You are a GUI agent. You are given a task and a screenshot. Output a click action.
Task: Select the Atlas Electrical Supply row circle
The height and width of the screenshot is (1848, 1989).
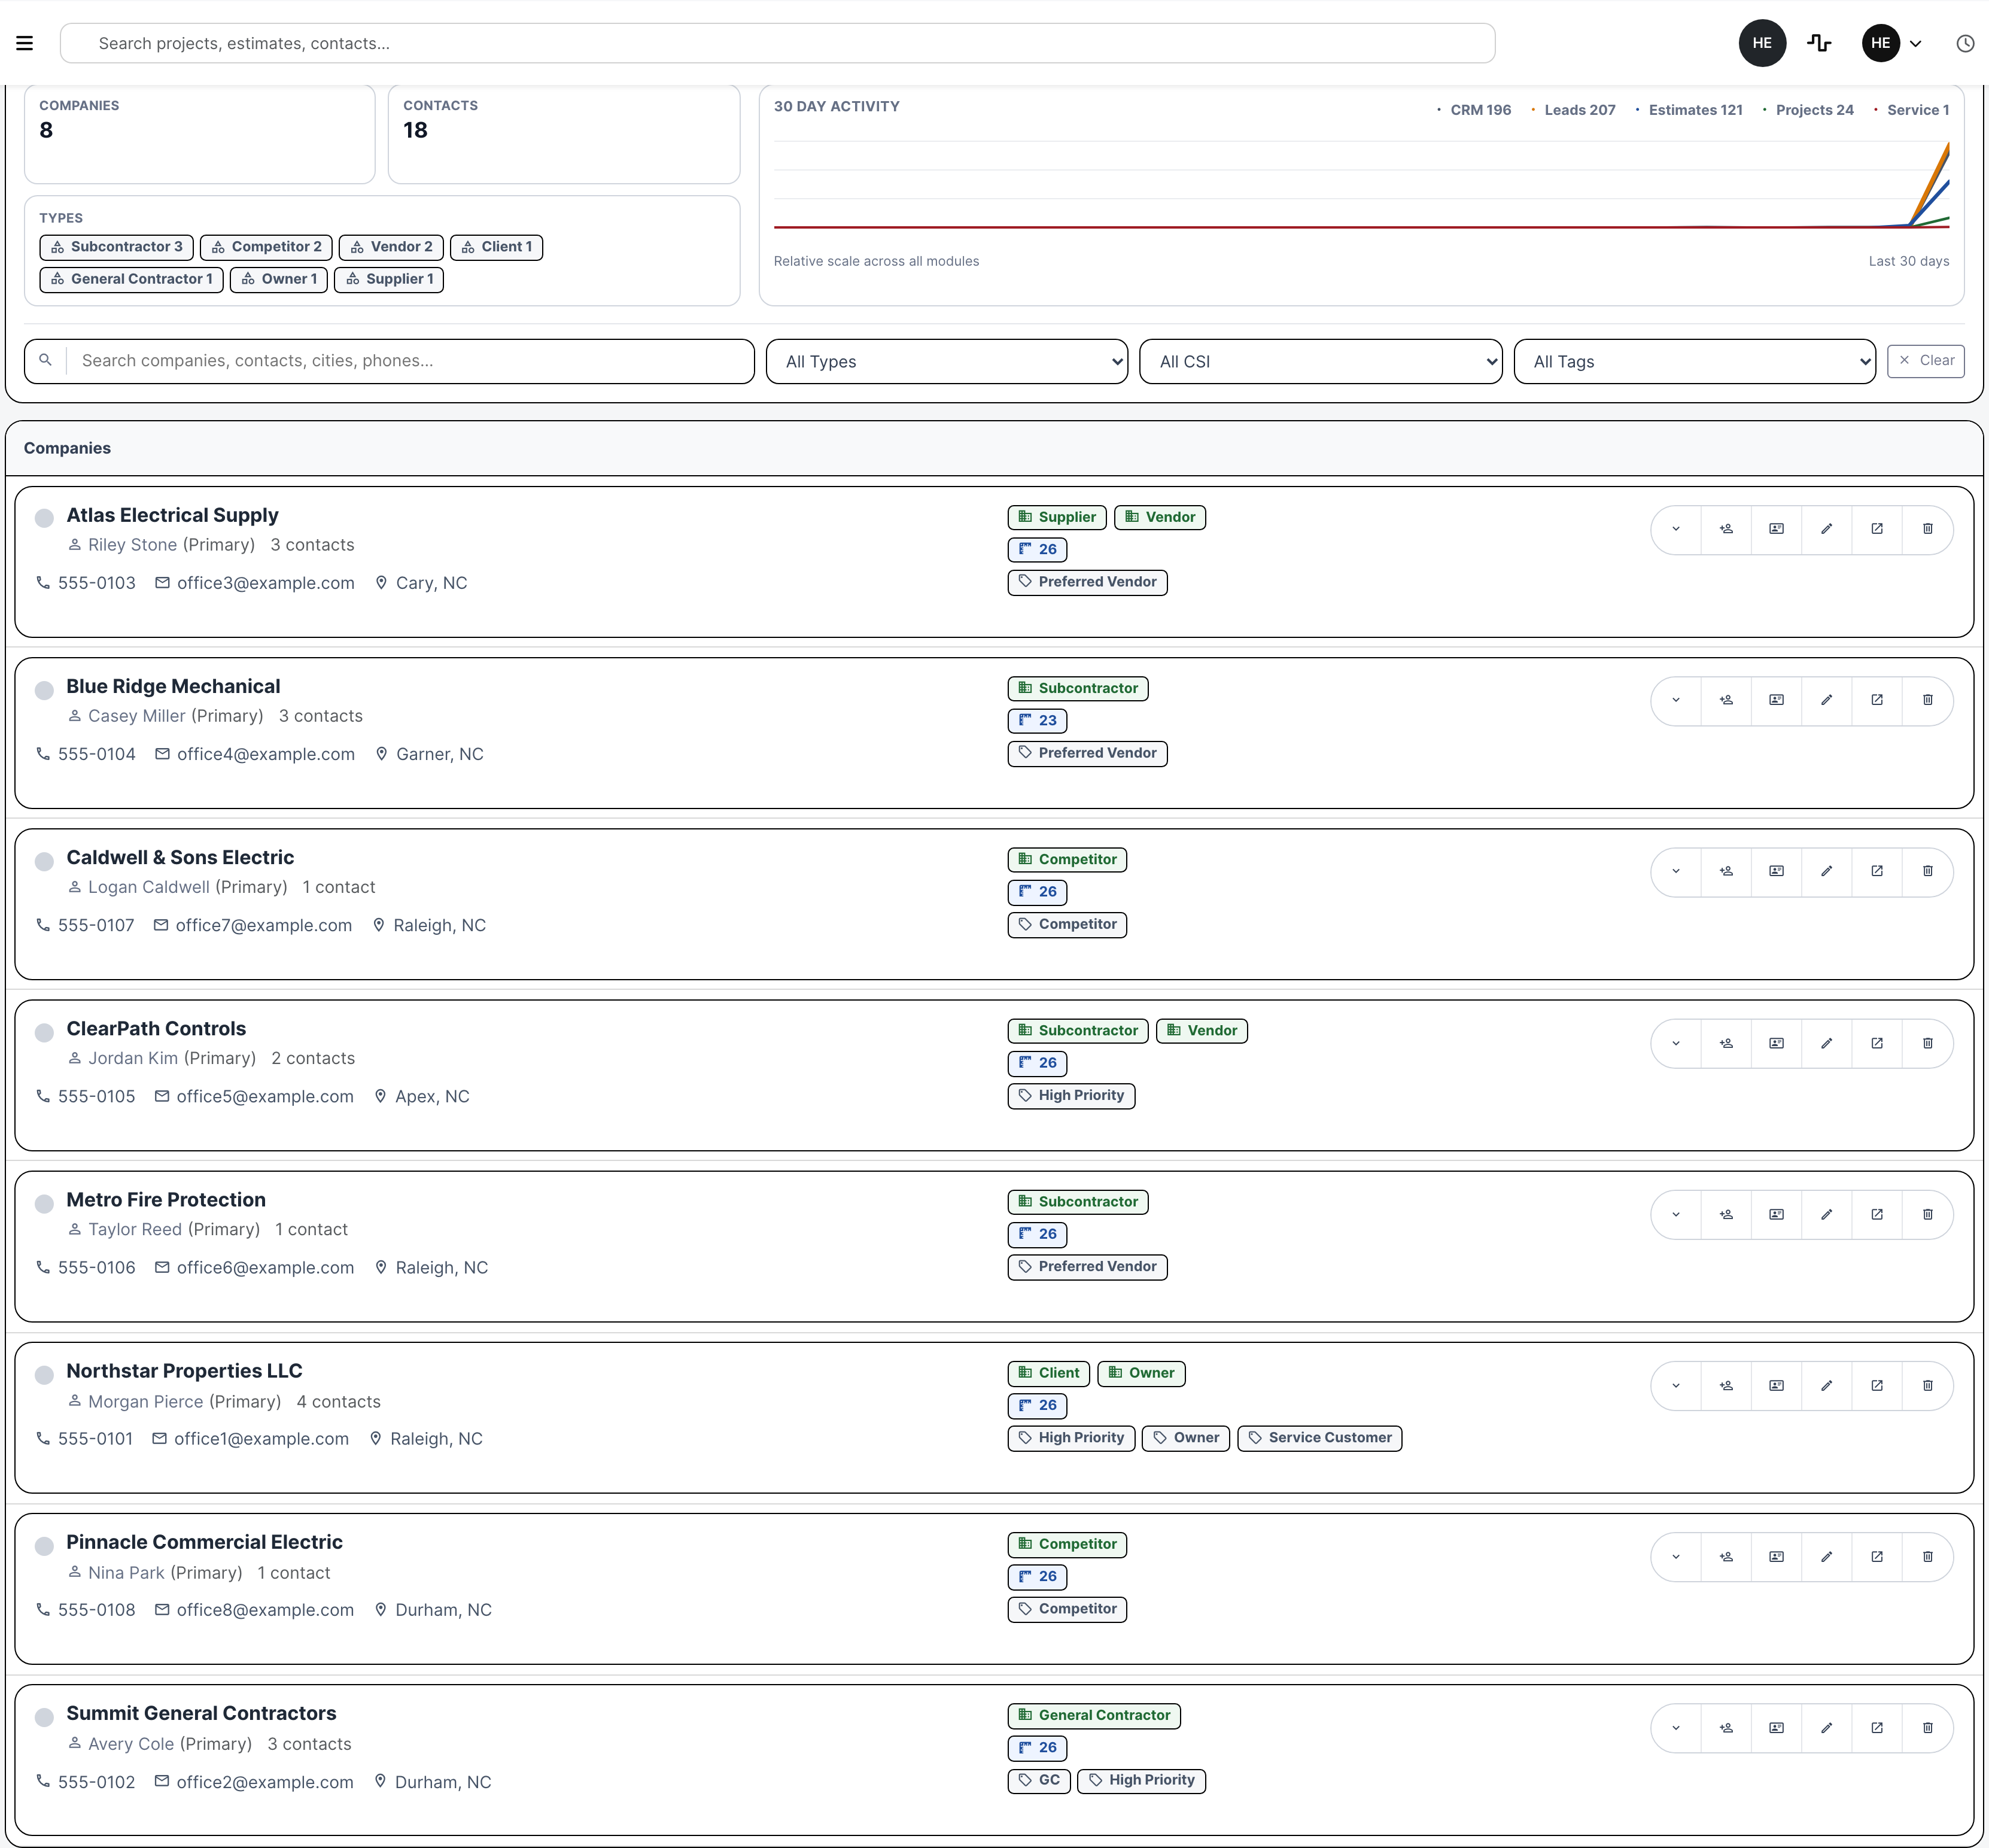pyautogui.click(x=44, y=518)
